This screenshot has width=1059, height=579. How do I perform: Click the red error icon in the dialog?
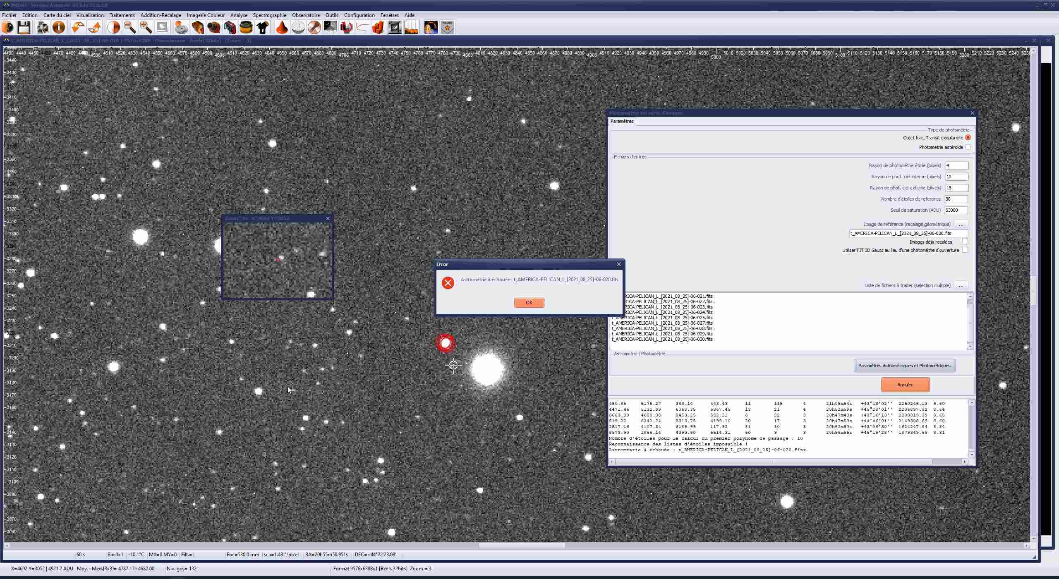pyautogui.click(x=448, y=283)
